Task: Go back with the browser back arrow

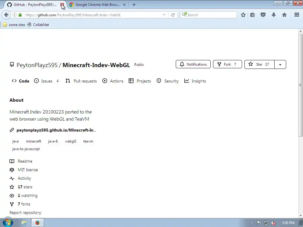Action: pyautogui.click(x=6, y=15)
